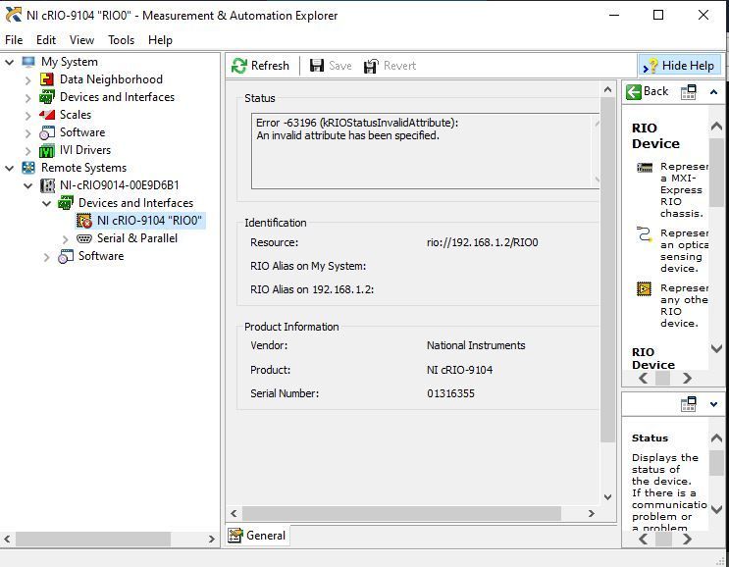The width and height of the screenshot is (729, 567).
Task: Click the tree pane horizontal scrollbar
Action: pos(93,539)
